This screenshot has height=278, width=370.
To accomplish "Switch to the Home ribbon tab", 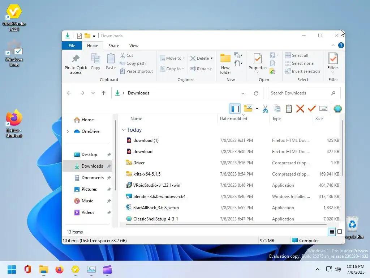I will pos(92,46).
